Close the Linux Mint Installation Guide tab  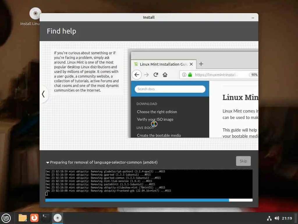[191, 64]
